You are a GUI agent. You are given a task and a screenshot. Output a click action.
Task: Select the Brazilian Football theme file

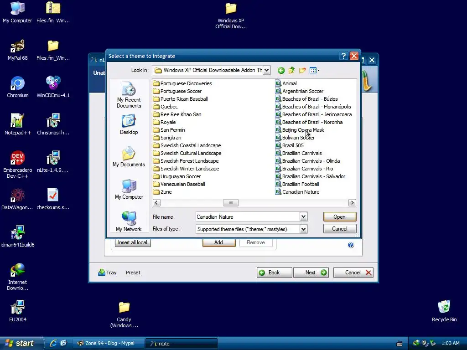(x=297, y=184)
